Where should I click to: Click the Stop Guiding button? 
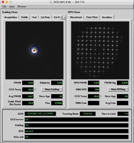coord(52,89)
